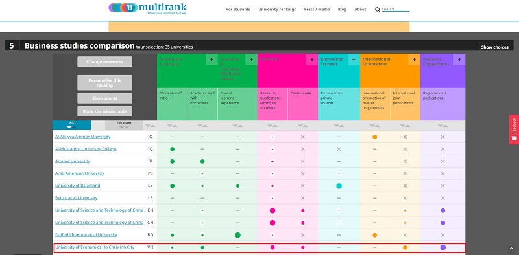This screenshot has height=255, width=519.
Task: Sort by country code column arrows
Action: click(x=151, y=126)
